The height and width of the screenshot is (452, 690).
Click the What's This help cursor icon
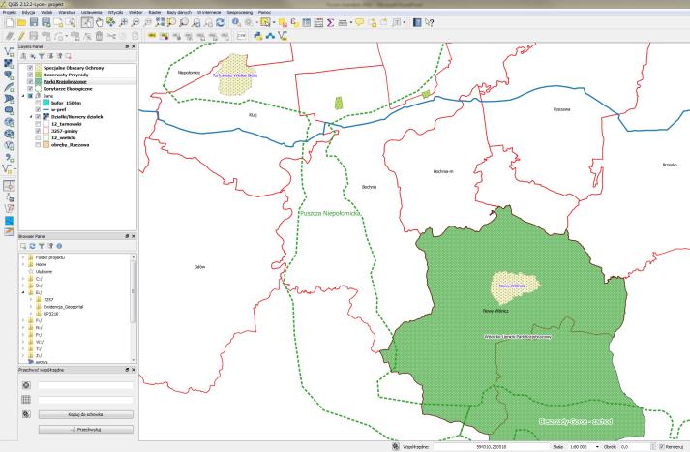(x=429, y=22)
